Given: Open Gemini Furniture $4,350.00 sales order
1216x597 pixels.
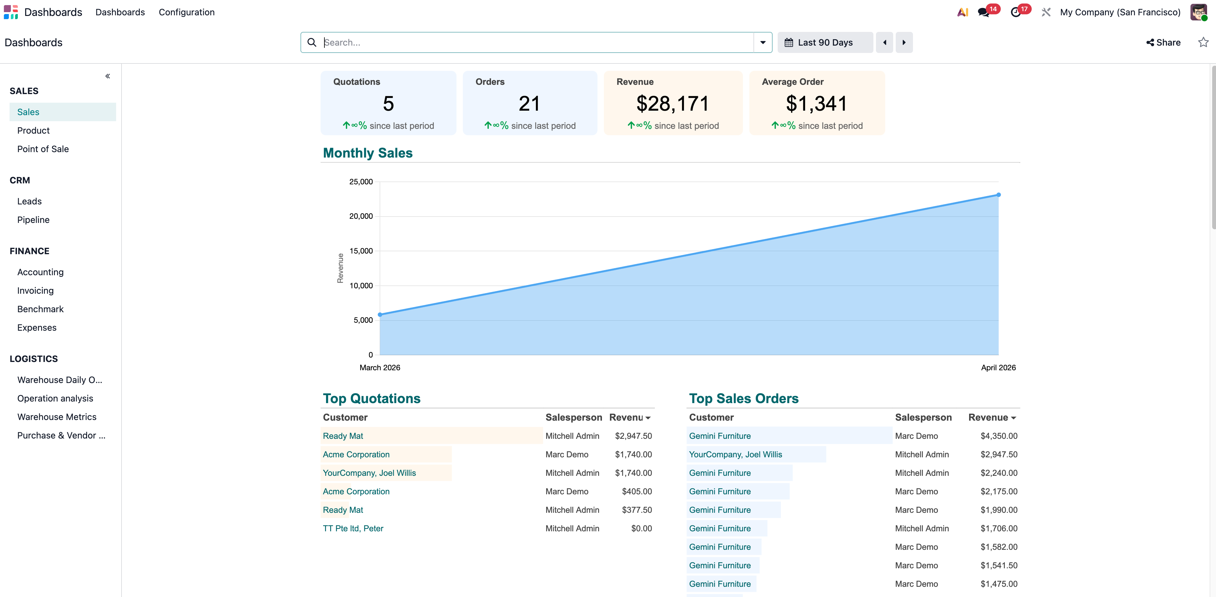Looking at the screenshot, I should [720, 436].
